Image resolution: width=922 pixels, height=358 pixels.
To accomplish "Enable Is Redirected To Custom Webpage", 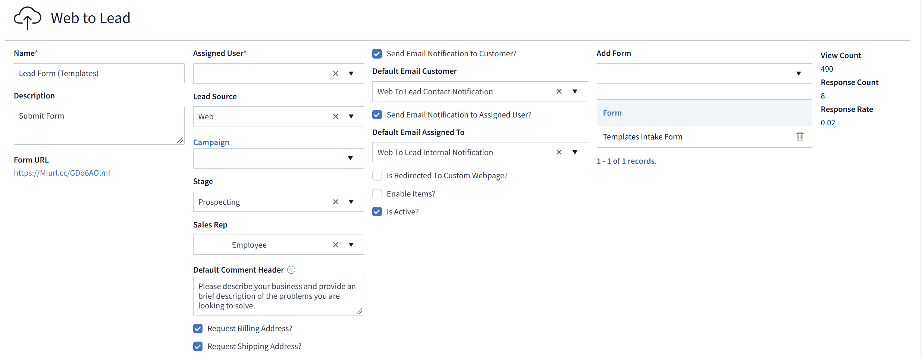I will coord(377,176).
